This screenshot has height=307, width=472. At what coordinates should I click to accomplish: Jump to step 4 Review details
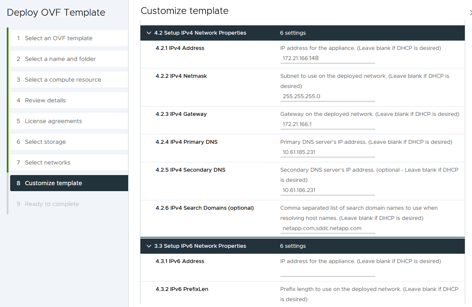tap(45, 100)
